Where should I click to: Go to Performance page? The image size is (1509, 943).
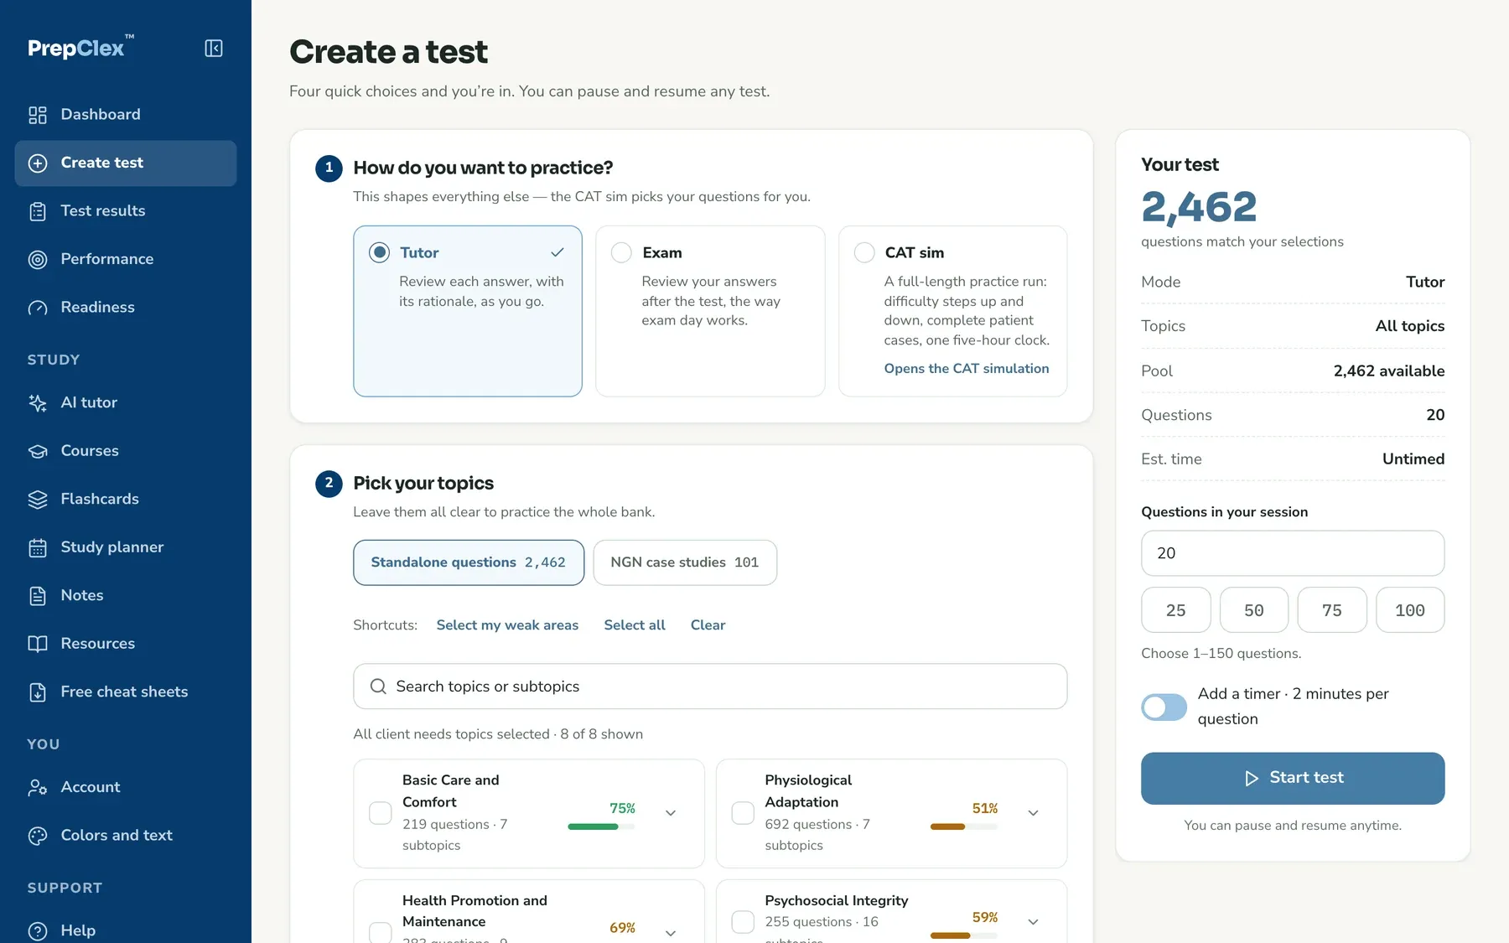coord(126,260)
